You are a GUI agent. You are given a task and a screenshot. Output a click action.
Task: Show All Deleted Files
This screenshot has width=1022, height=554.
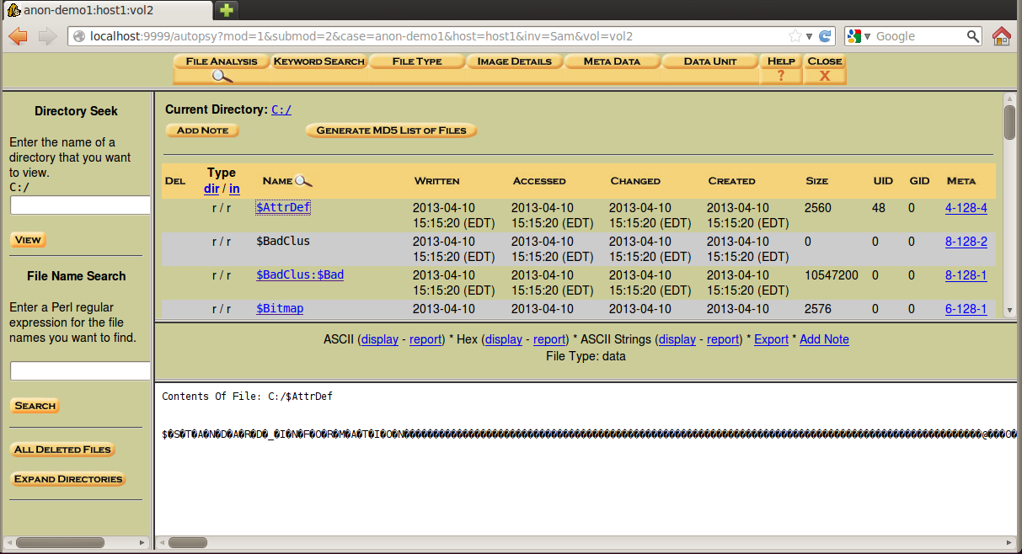[62, 450]
